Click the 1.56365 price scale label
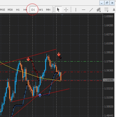Screen dimensions: 116x117 109,71
